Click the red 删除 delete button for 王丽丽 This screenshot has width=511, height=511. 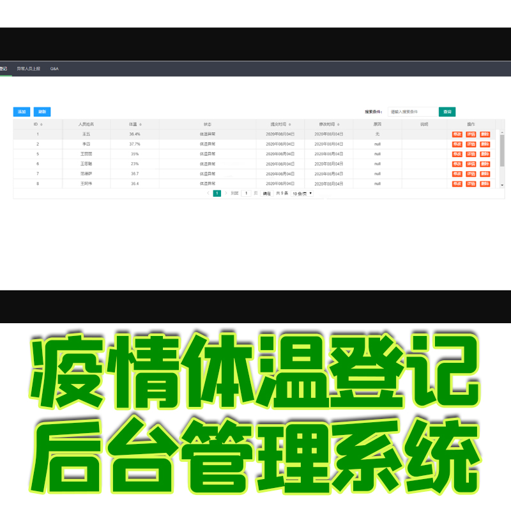pos(486,153)
